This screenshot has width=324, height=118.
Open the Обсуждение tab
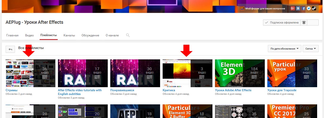coord(90,35)
